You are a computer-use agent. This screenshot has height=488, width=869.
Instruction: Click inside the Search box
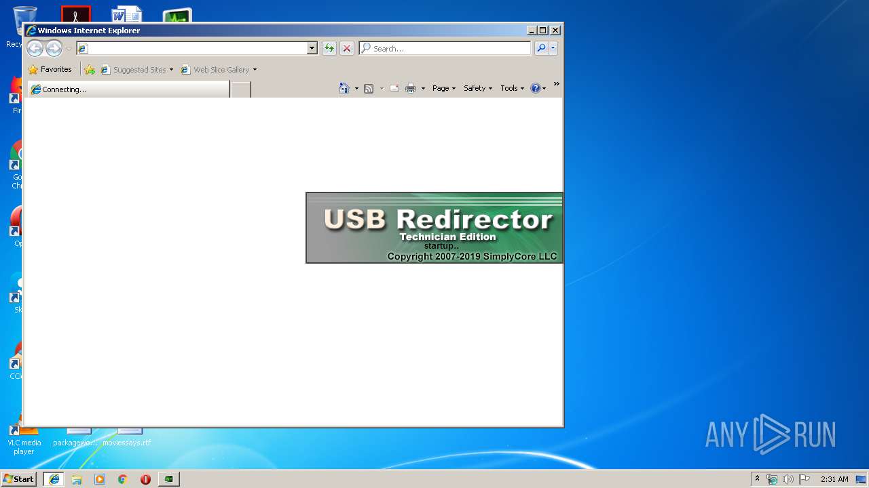tap(451, 48)
